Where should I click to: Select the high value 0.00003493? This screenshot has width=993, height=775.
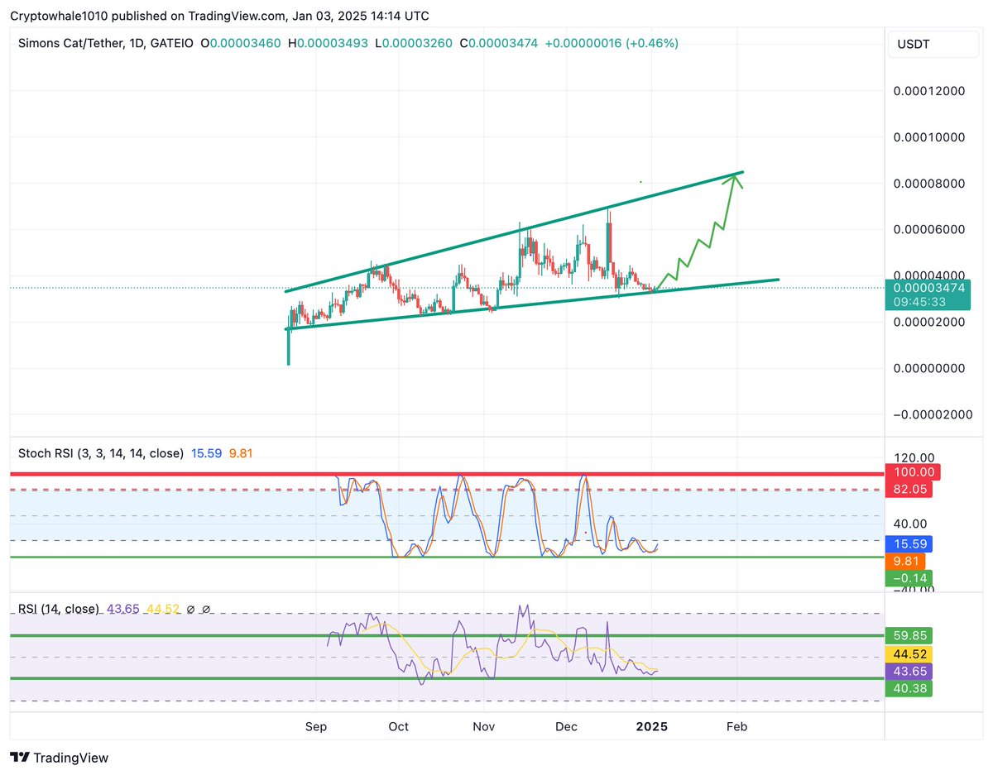[x=333, y=42]
